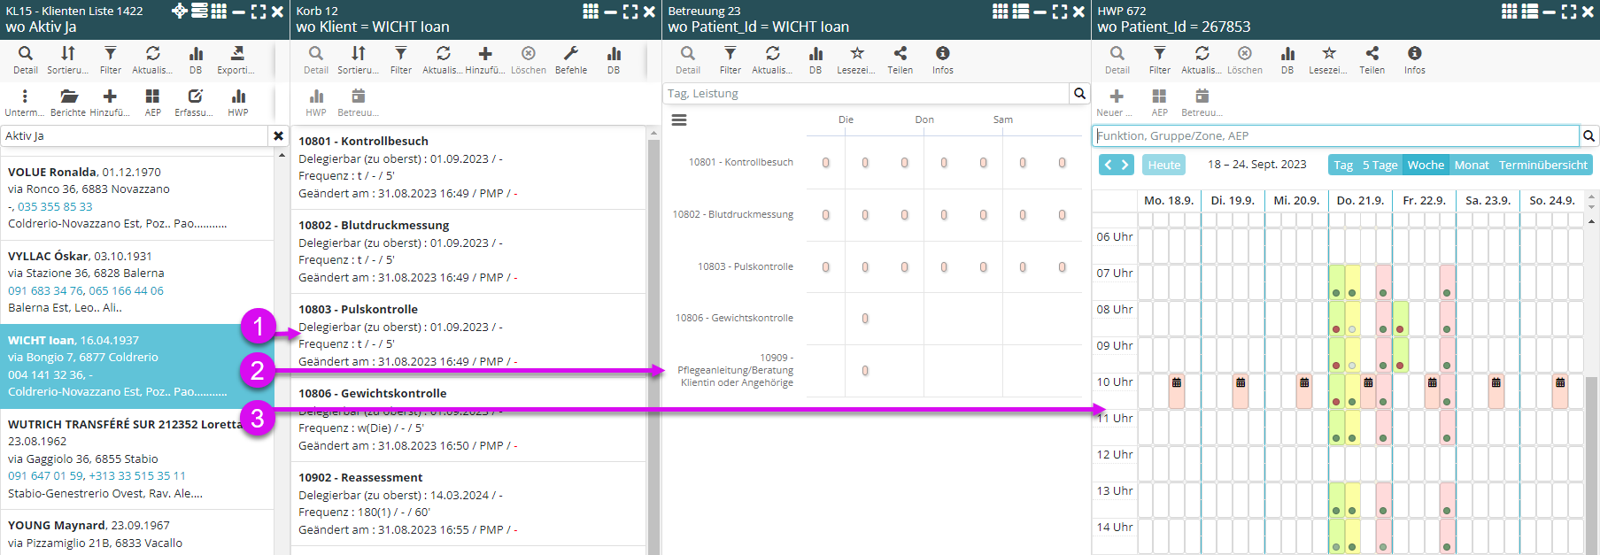Image resolution: width=1600 pixels, height=555 pixels.
Task: Open Berichte folder in Klienten Liste toolbar
Action: pyautogui.click(x=68, y=96)
